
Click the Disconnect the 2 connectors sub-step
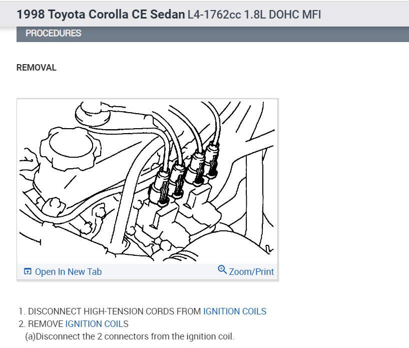click(x=130, y=336)
